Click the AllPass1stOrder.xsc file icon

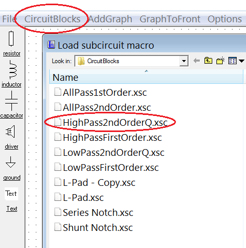58,92
